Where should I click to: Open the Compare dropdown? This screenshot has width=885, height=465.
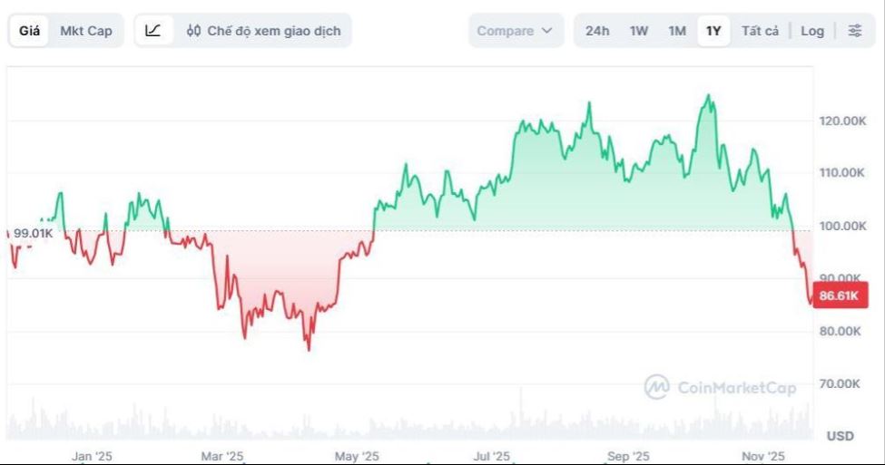pyautogui.click(x=514, y=31)
